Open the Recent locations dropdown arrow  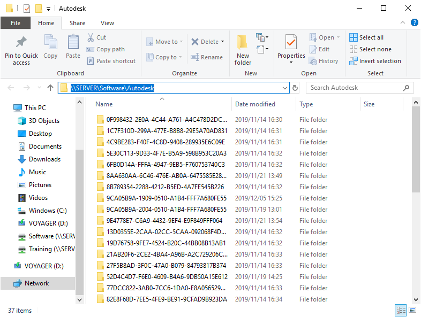click(39, 88)
